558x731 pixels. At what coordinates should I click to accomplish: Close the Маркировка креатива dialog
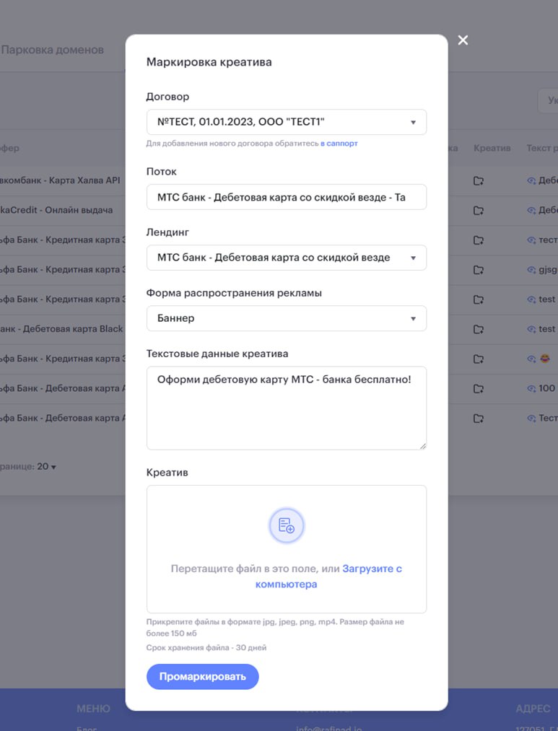coord(463,40)
